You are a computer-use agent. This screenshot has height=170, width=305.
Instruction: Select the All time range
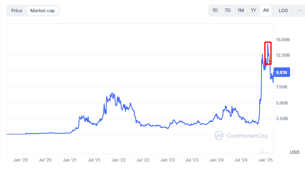[266, 11]
